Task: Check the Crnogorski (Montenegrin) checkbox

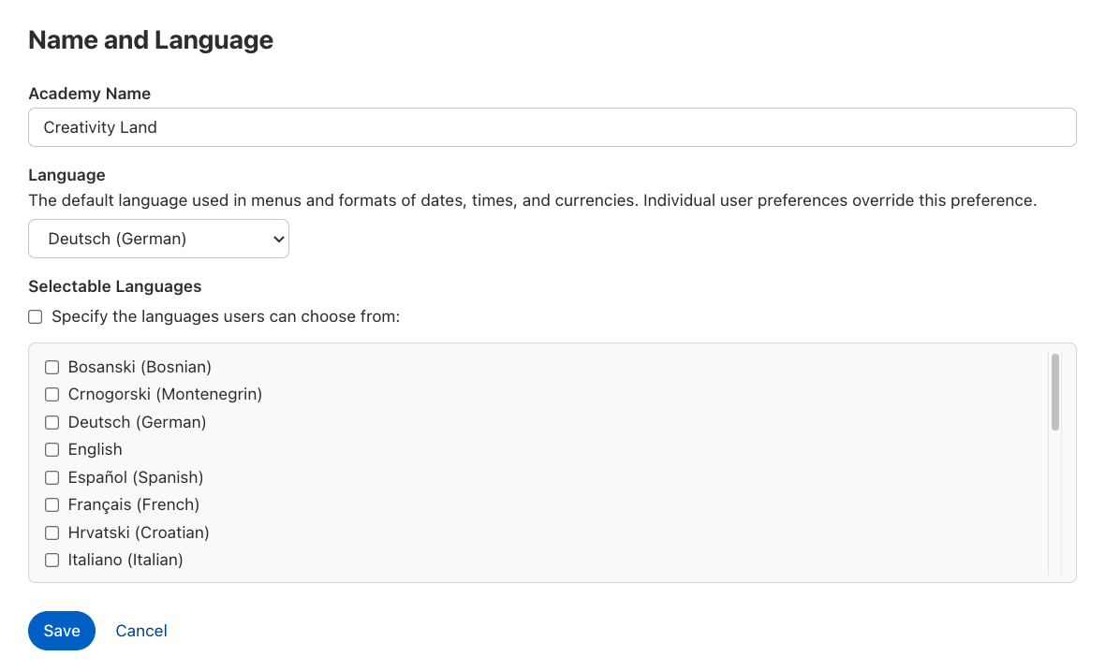Action: point(52,394)
